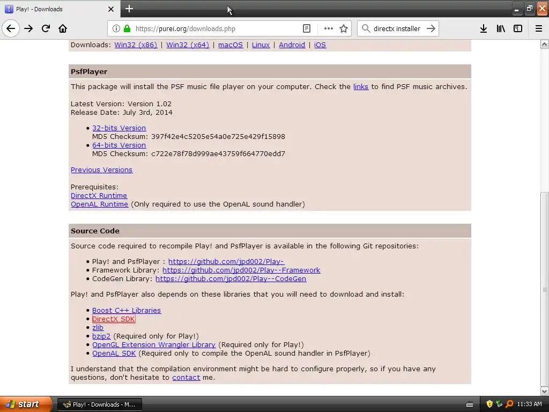This screenshot has width=549, height=412.
Task: Go forward one page
Action: (x=28, y=28)
